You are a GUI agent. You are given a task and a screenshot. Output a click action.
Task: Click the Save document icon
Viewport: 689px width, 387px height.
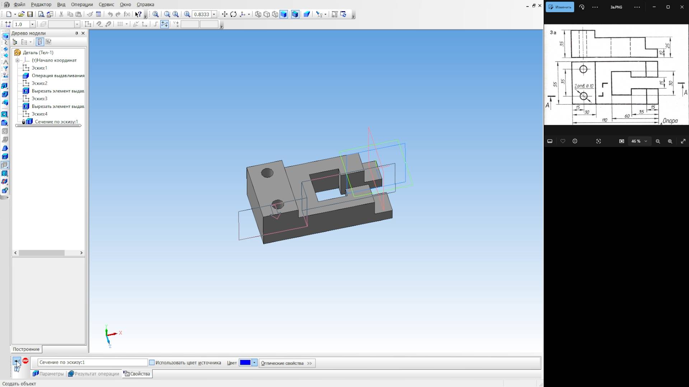pyautogui.click(x=30, y=14)
